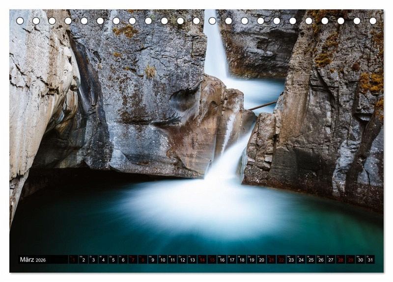Select date 6 in the calendar strip
This screenshot has width=393, height=282.
point(123,259)
